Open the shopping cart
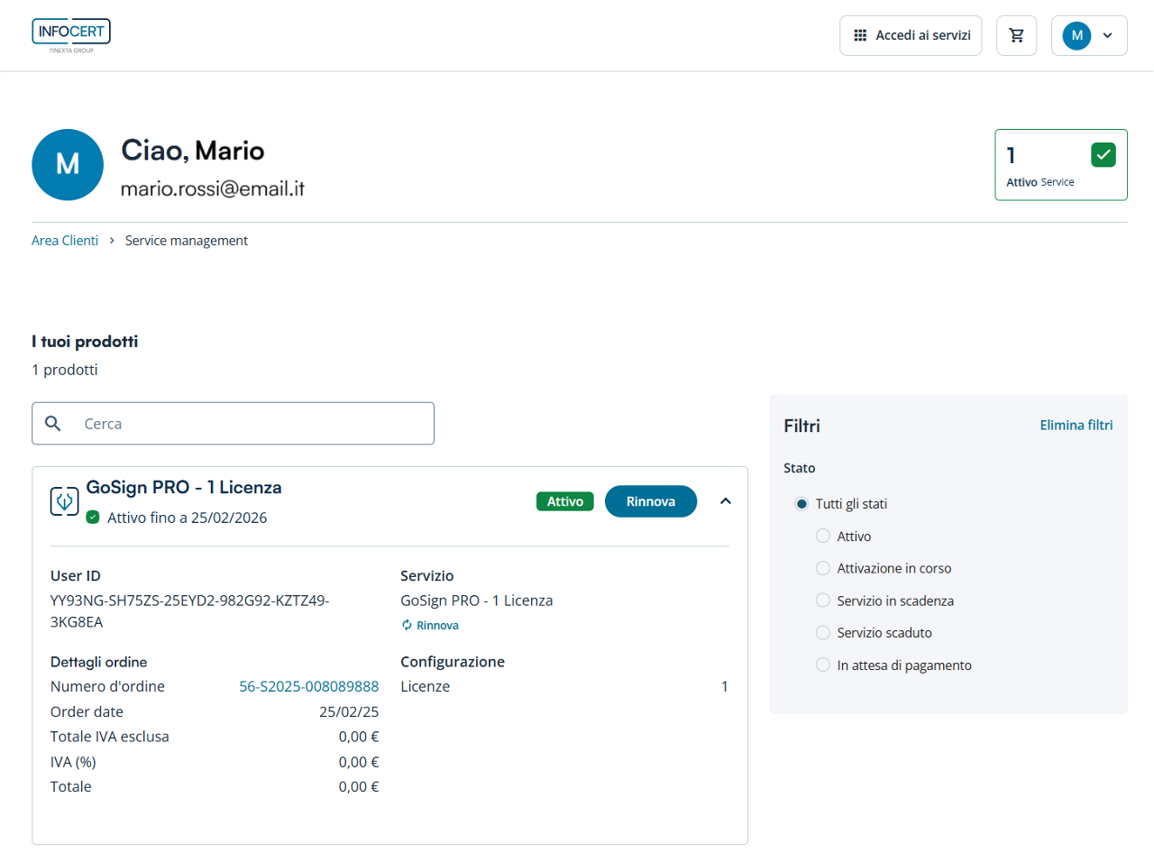1154x853 pixels. [x=1017, y=35]
